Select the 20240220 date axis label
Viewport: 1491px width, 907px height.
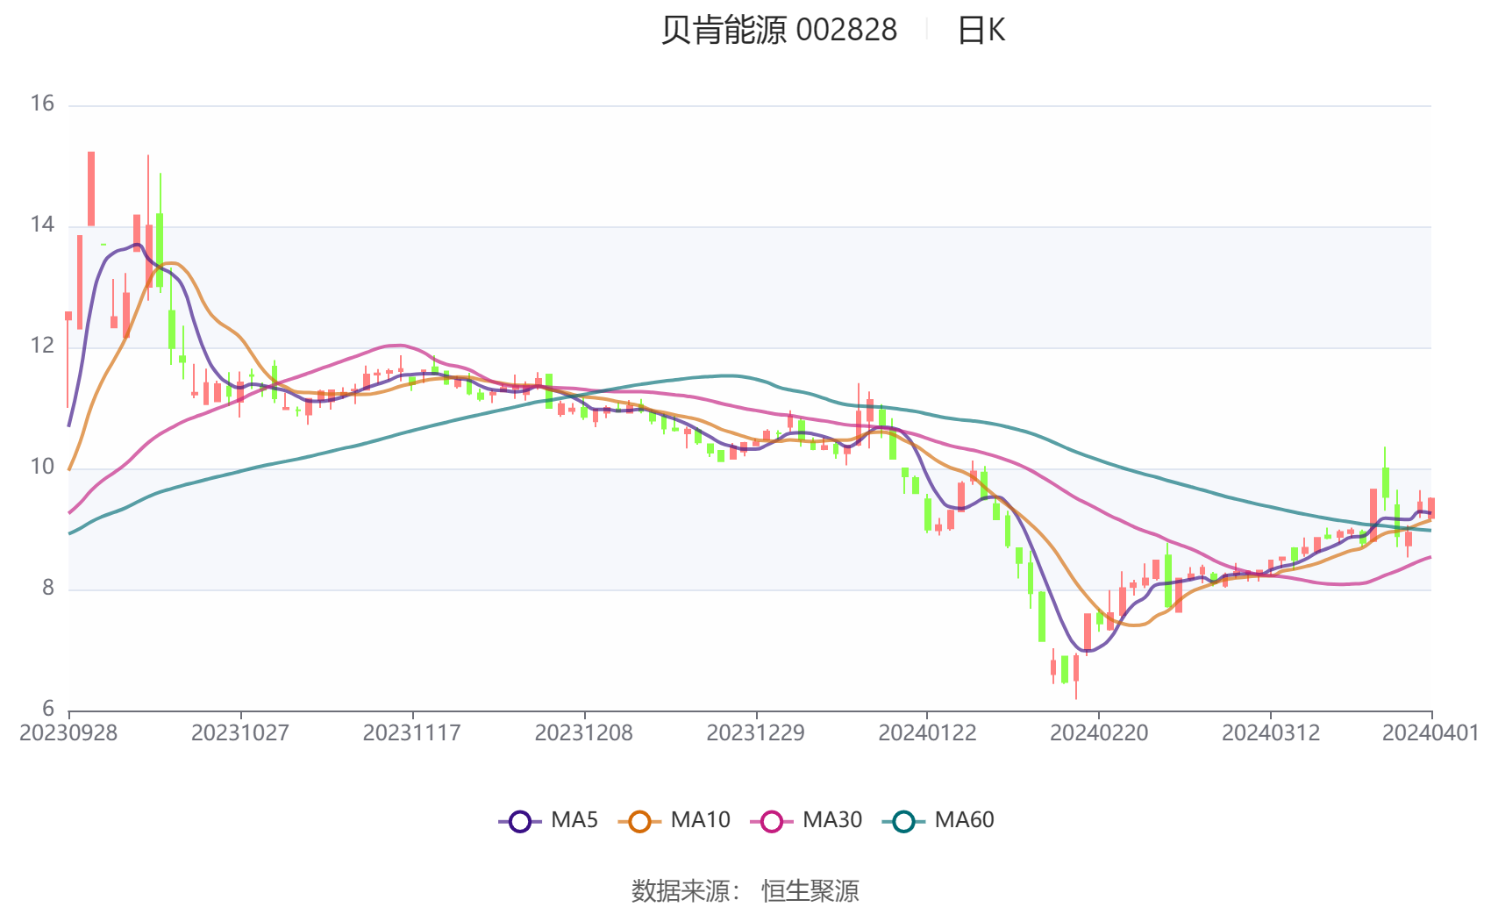[x=1099, y=733]
